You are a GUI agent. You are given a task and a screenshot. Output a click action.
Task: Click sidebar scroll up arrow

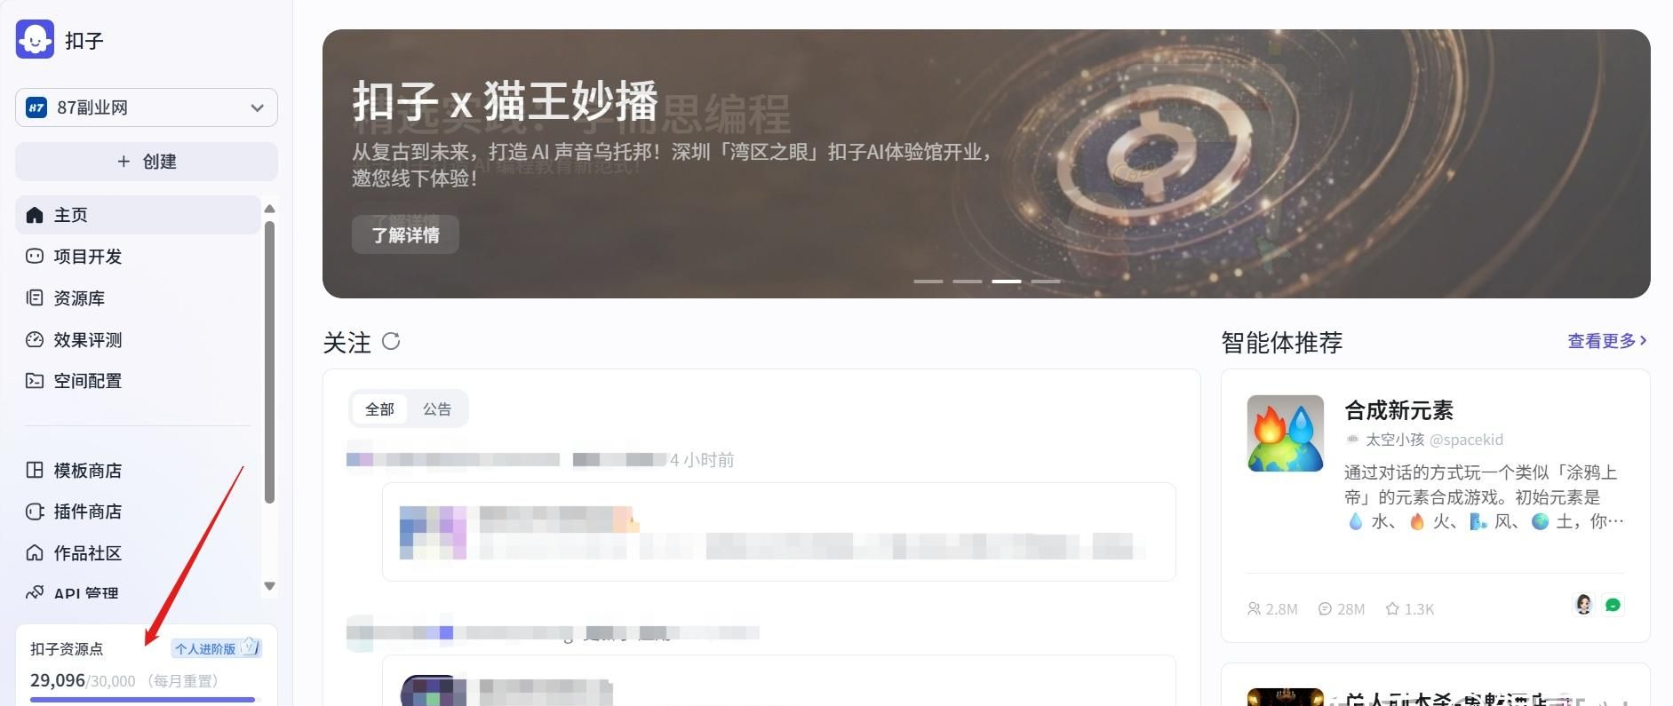click(x=270, y=209)
